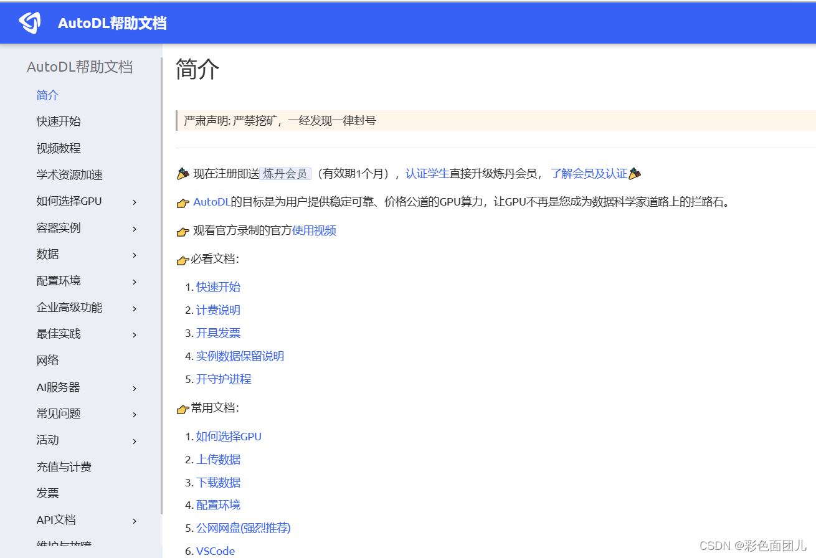Open the 计费说明 link
This screenshot has width=816, height=558.
tap(218, 310)
